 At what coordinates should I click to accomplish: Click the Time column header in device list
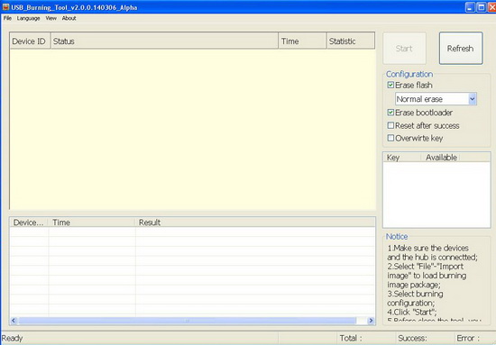point(302,41)
